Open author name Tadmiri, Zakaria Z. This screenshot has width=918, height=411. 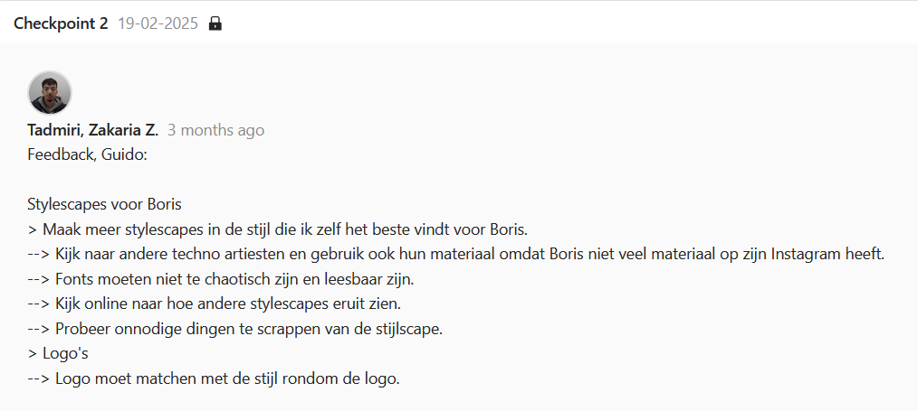93,130
